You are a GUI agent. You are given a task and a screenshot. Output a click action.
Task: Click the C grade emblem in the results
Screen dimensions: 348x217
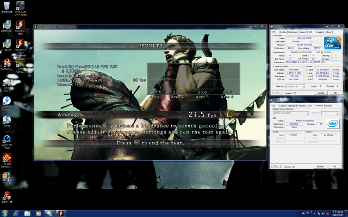point(229,114)
